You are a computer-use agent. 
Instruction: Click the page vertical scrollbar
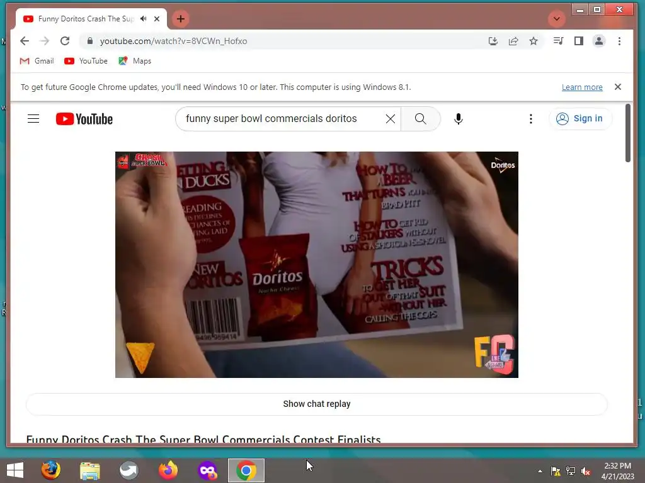pyautogui.click(x=628, y=133)
